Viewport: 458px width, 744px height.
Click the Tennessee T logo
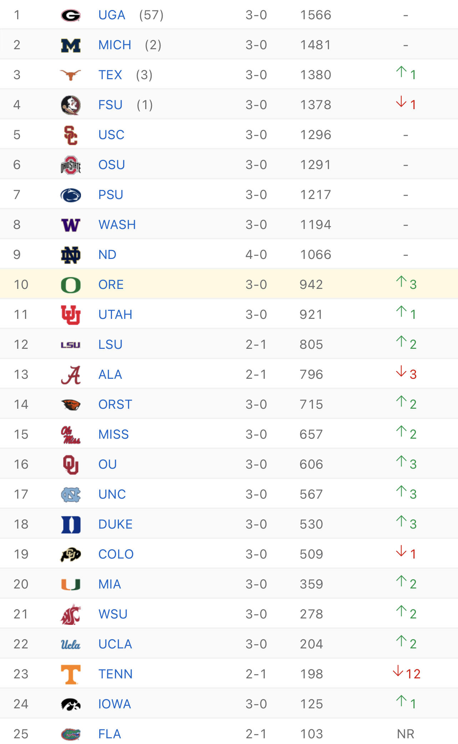click(71, 674)
